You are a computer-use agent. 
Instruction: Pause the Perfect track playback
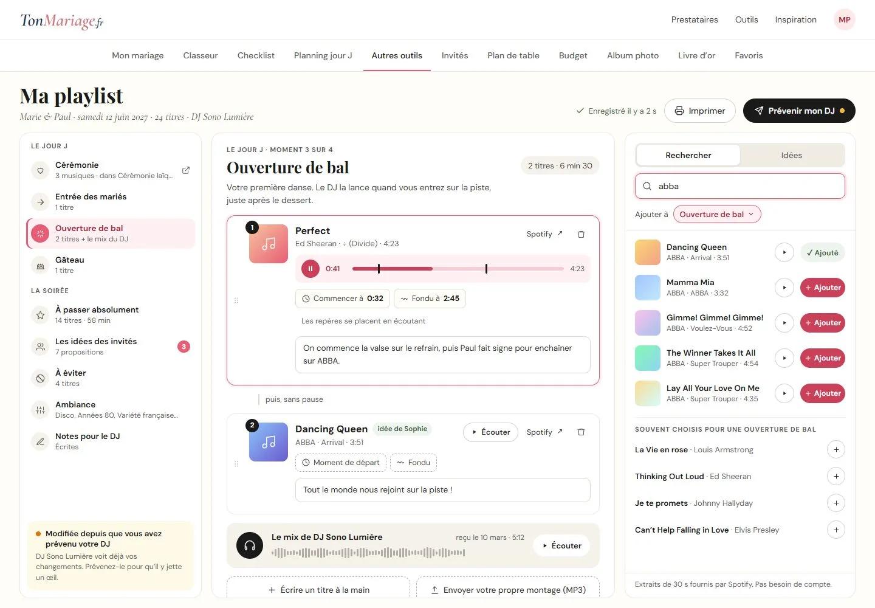311,269
